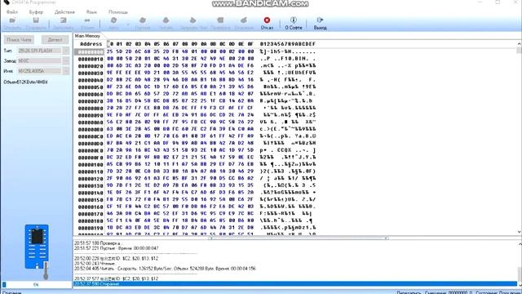Click the Проверить (Verify) toolbar icon
The width and height of the screenshot is (522, 294).
click(x=220, y=20)
